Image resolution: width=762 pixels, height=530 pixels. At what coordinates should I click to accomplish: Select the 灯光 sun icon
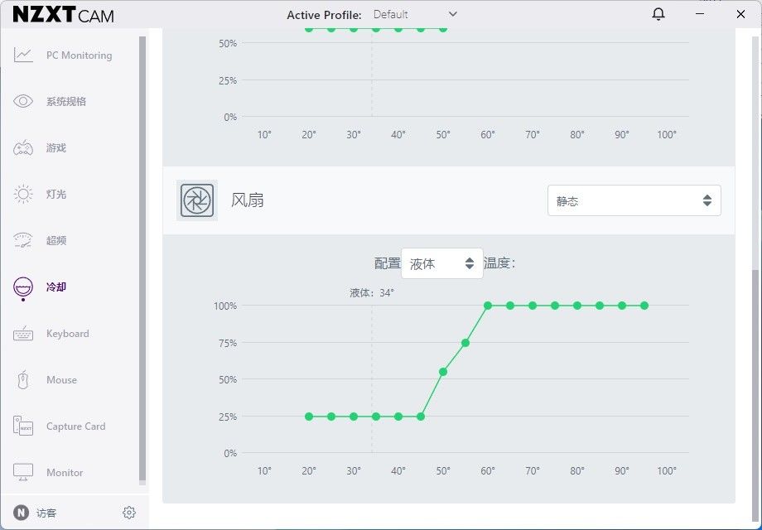point(23,195)
